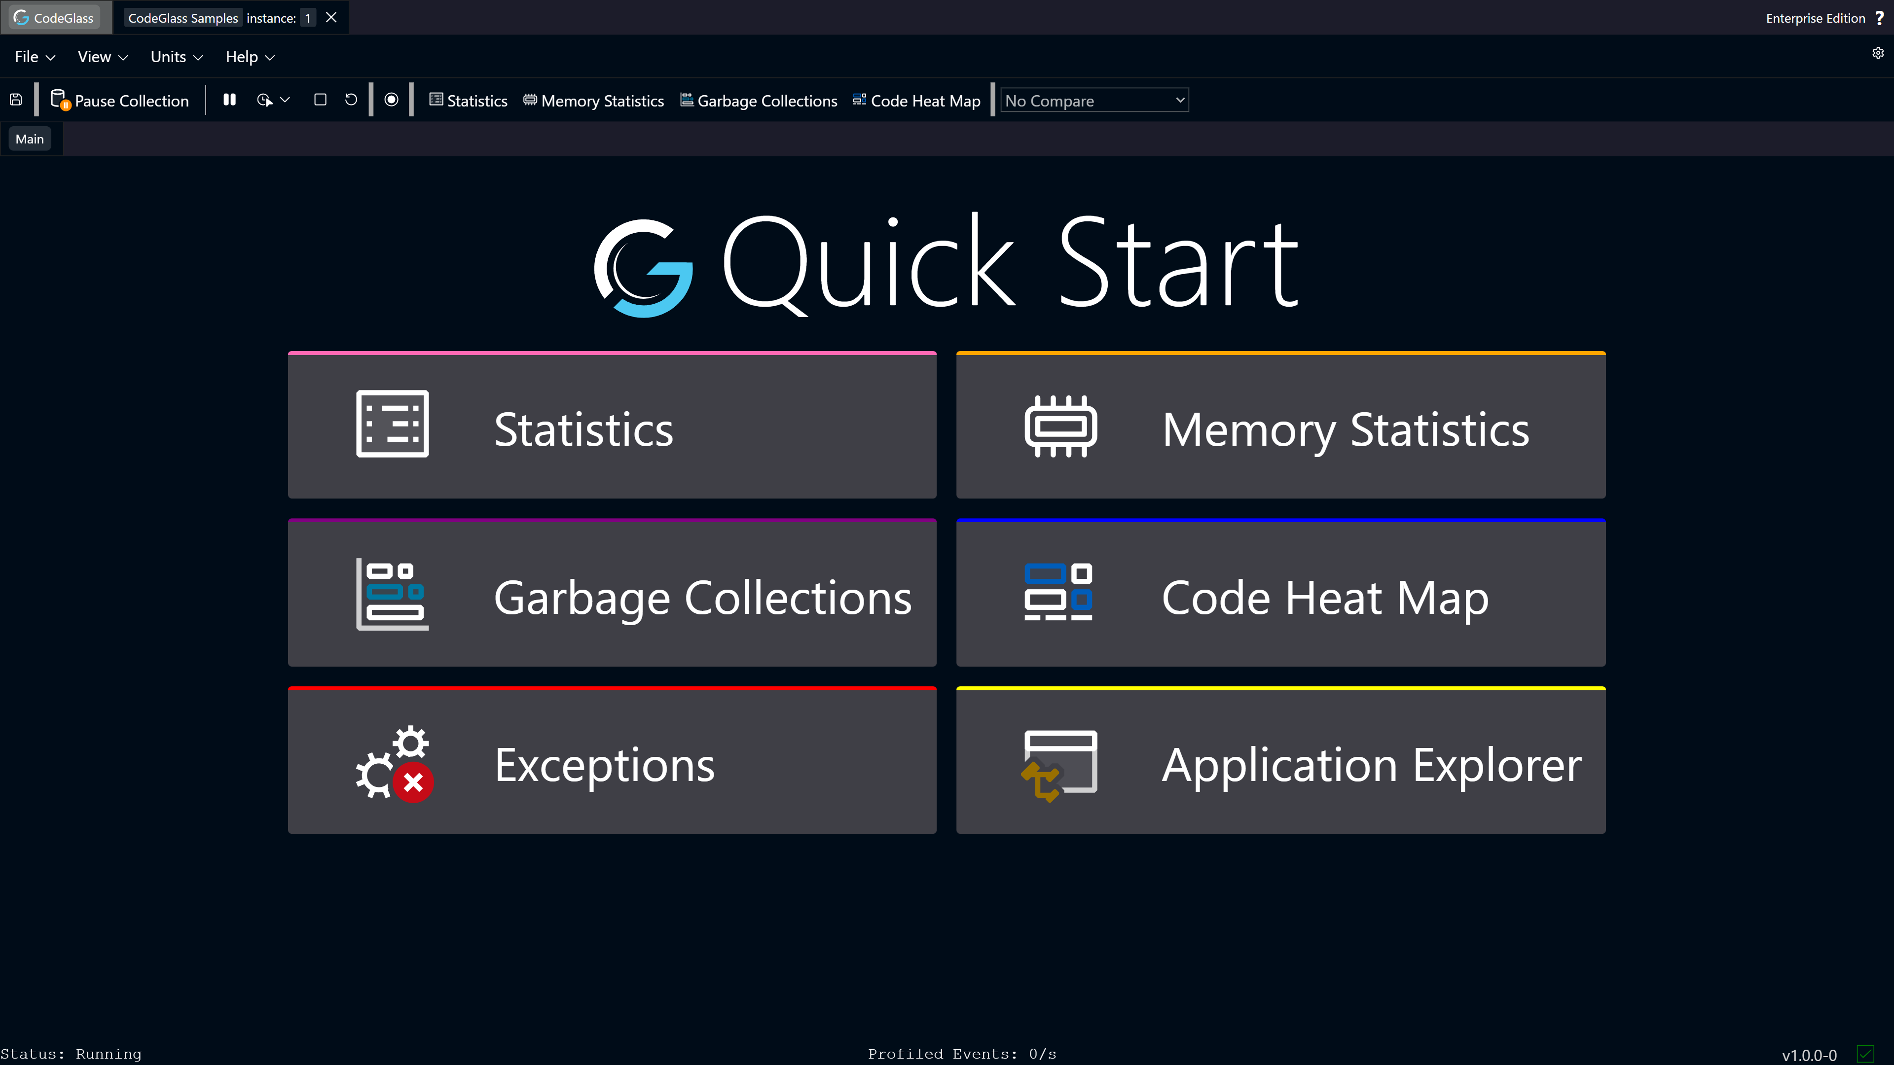
Task: Click Pause Collection in the toolbar
Action: pyautogui.click(x=119, y=100)
